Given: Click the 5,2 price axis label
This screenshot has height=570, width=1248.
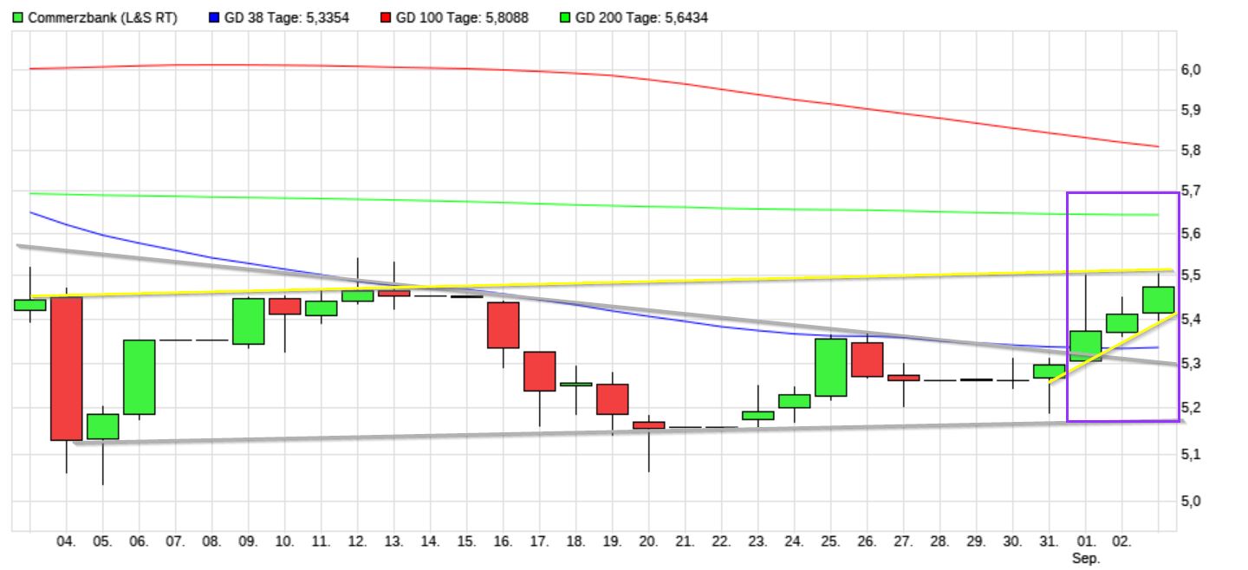Looking at the screenshot, I should click(1193, 408).
